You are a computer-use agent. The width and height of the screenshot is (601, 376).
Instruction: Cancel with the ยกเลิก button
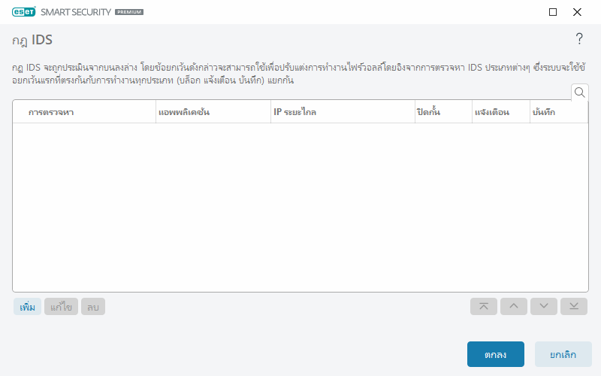563,354
